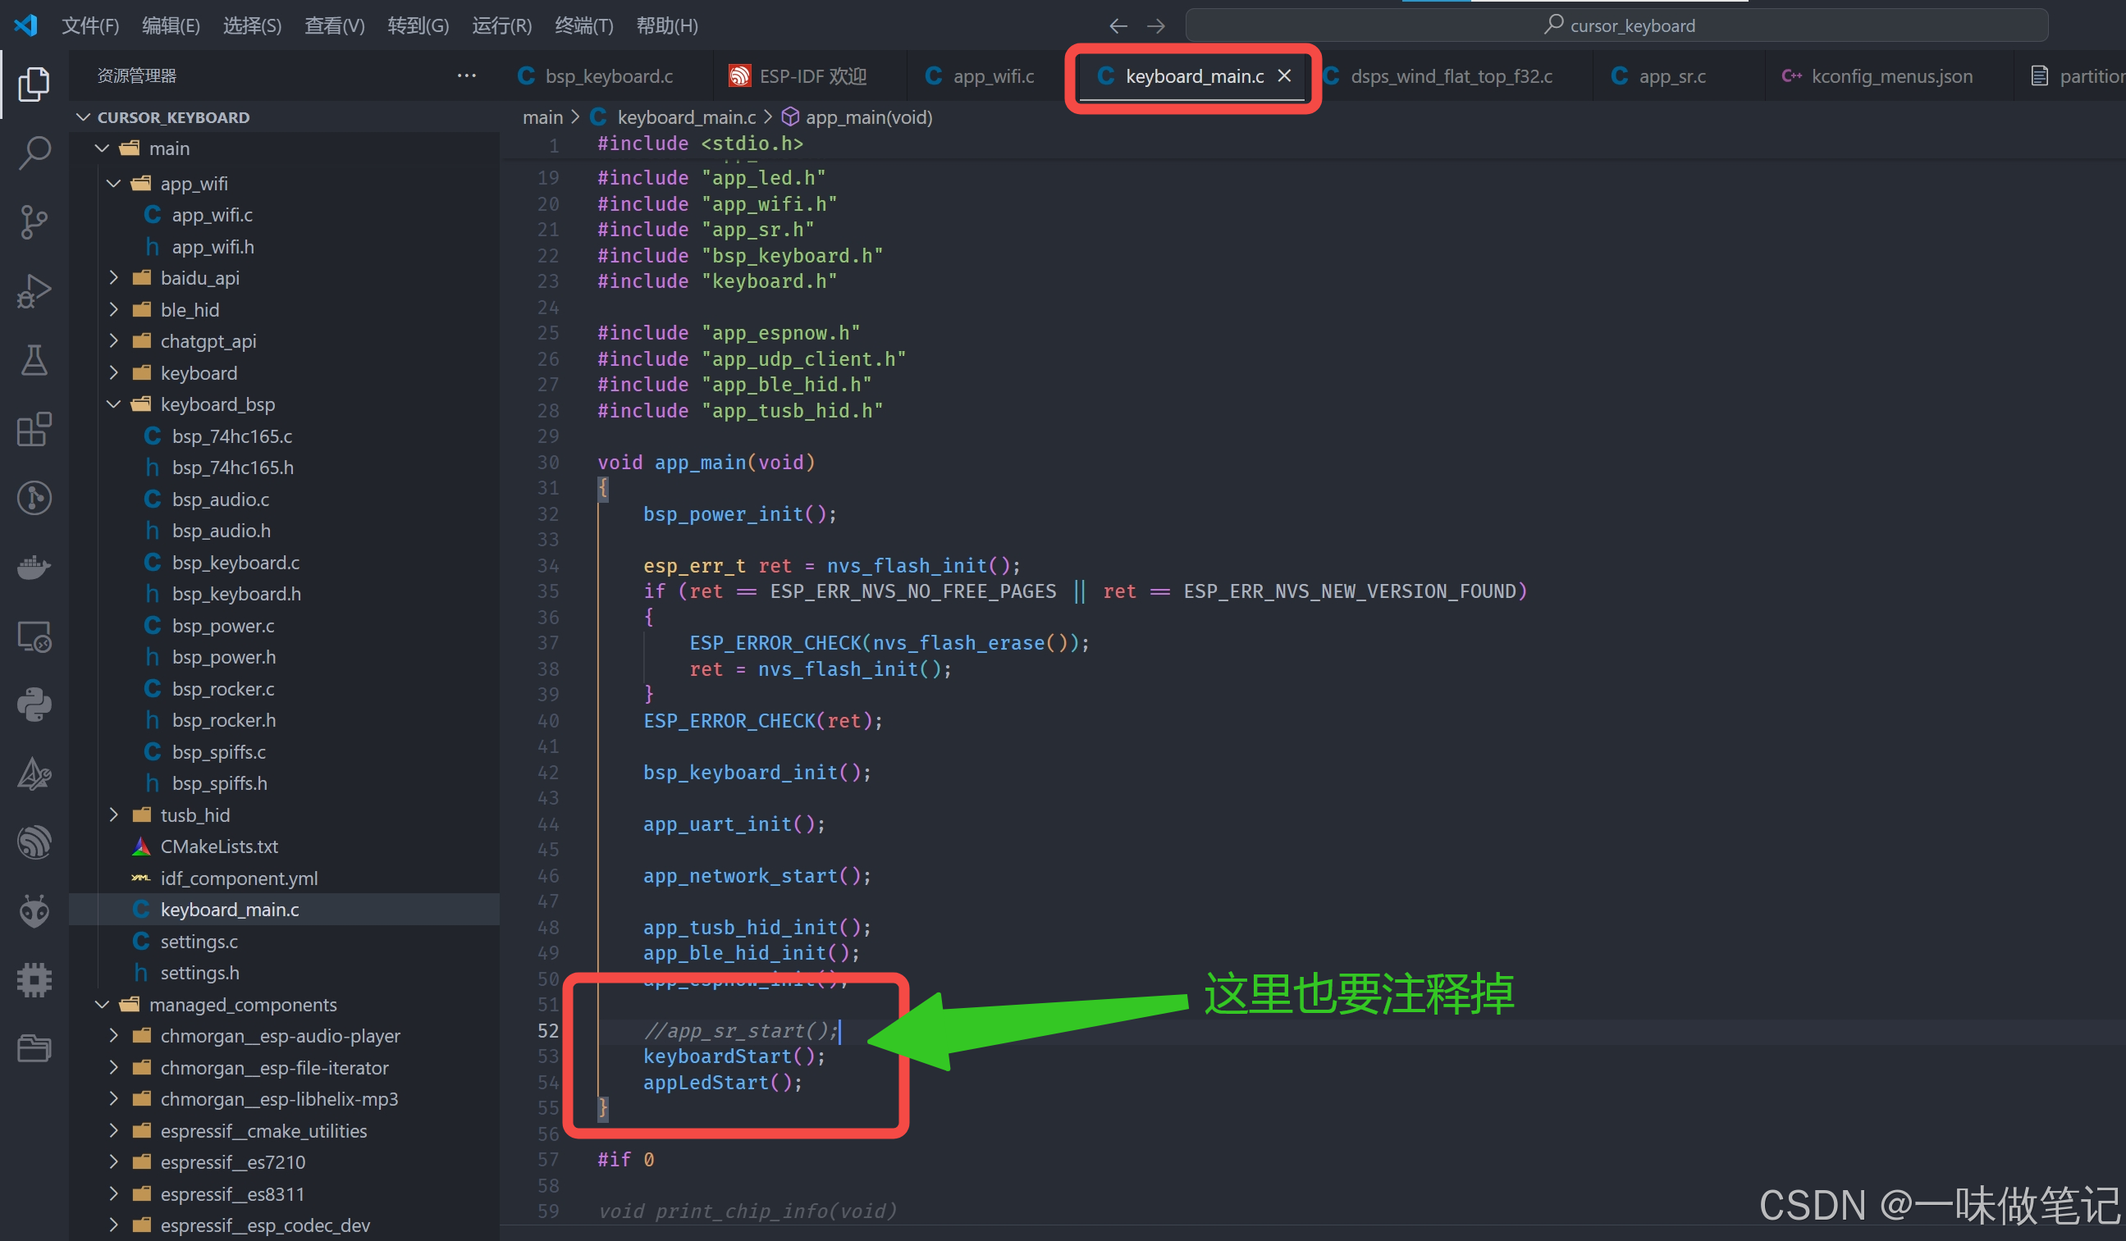This screenshot has width=2126, height=1241.
Task: Open bsp_power.c in the file tree
Action: [x=222, y=626]
